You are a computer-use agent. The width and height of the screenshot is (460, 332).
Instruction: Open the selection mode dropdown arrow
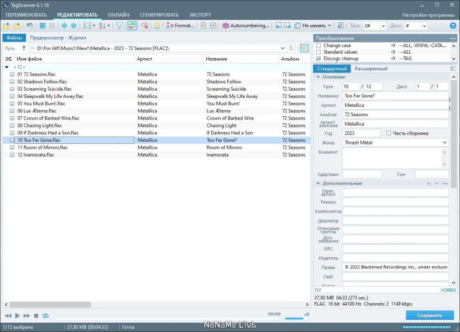pyautogui.click(x=94, y=26)
